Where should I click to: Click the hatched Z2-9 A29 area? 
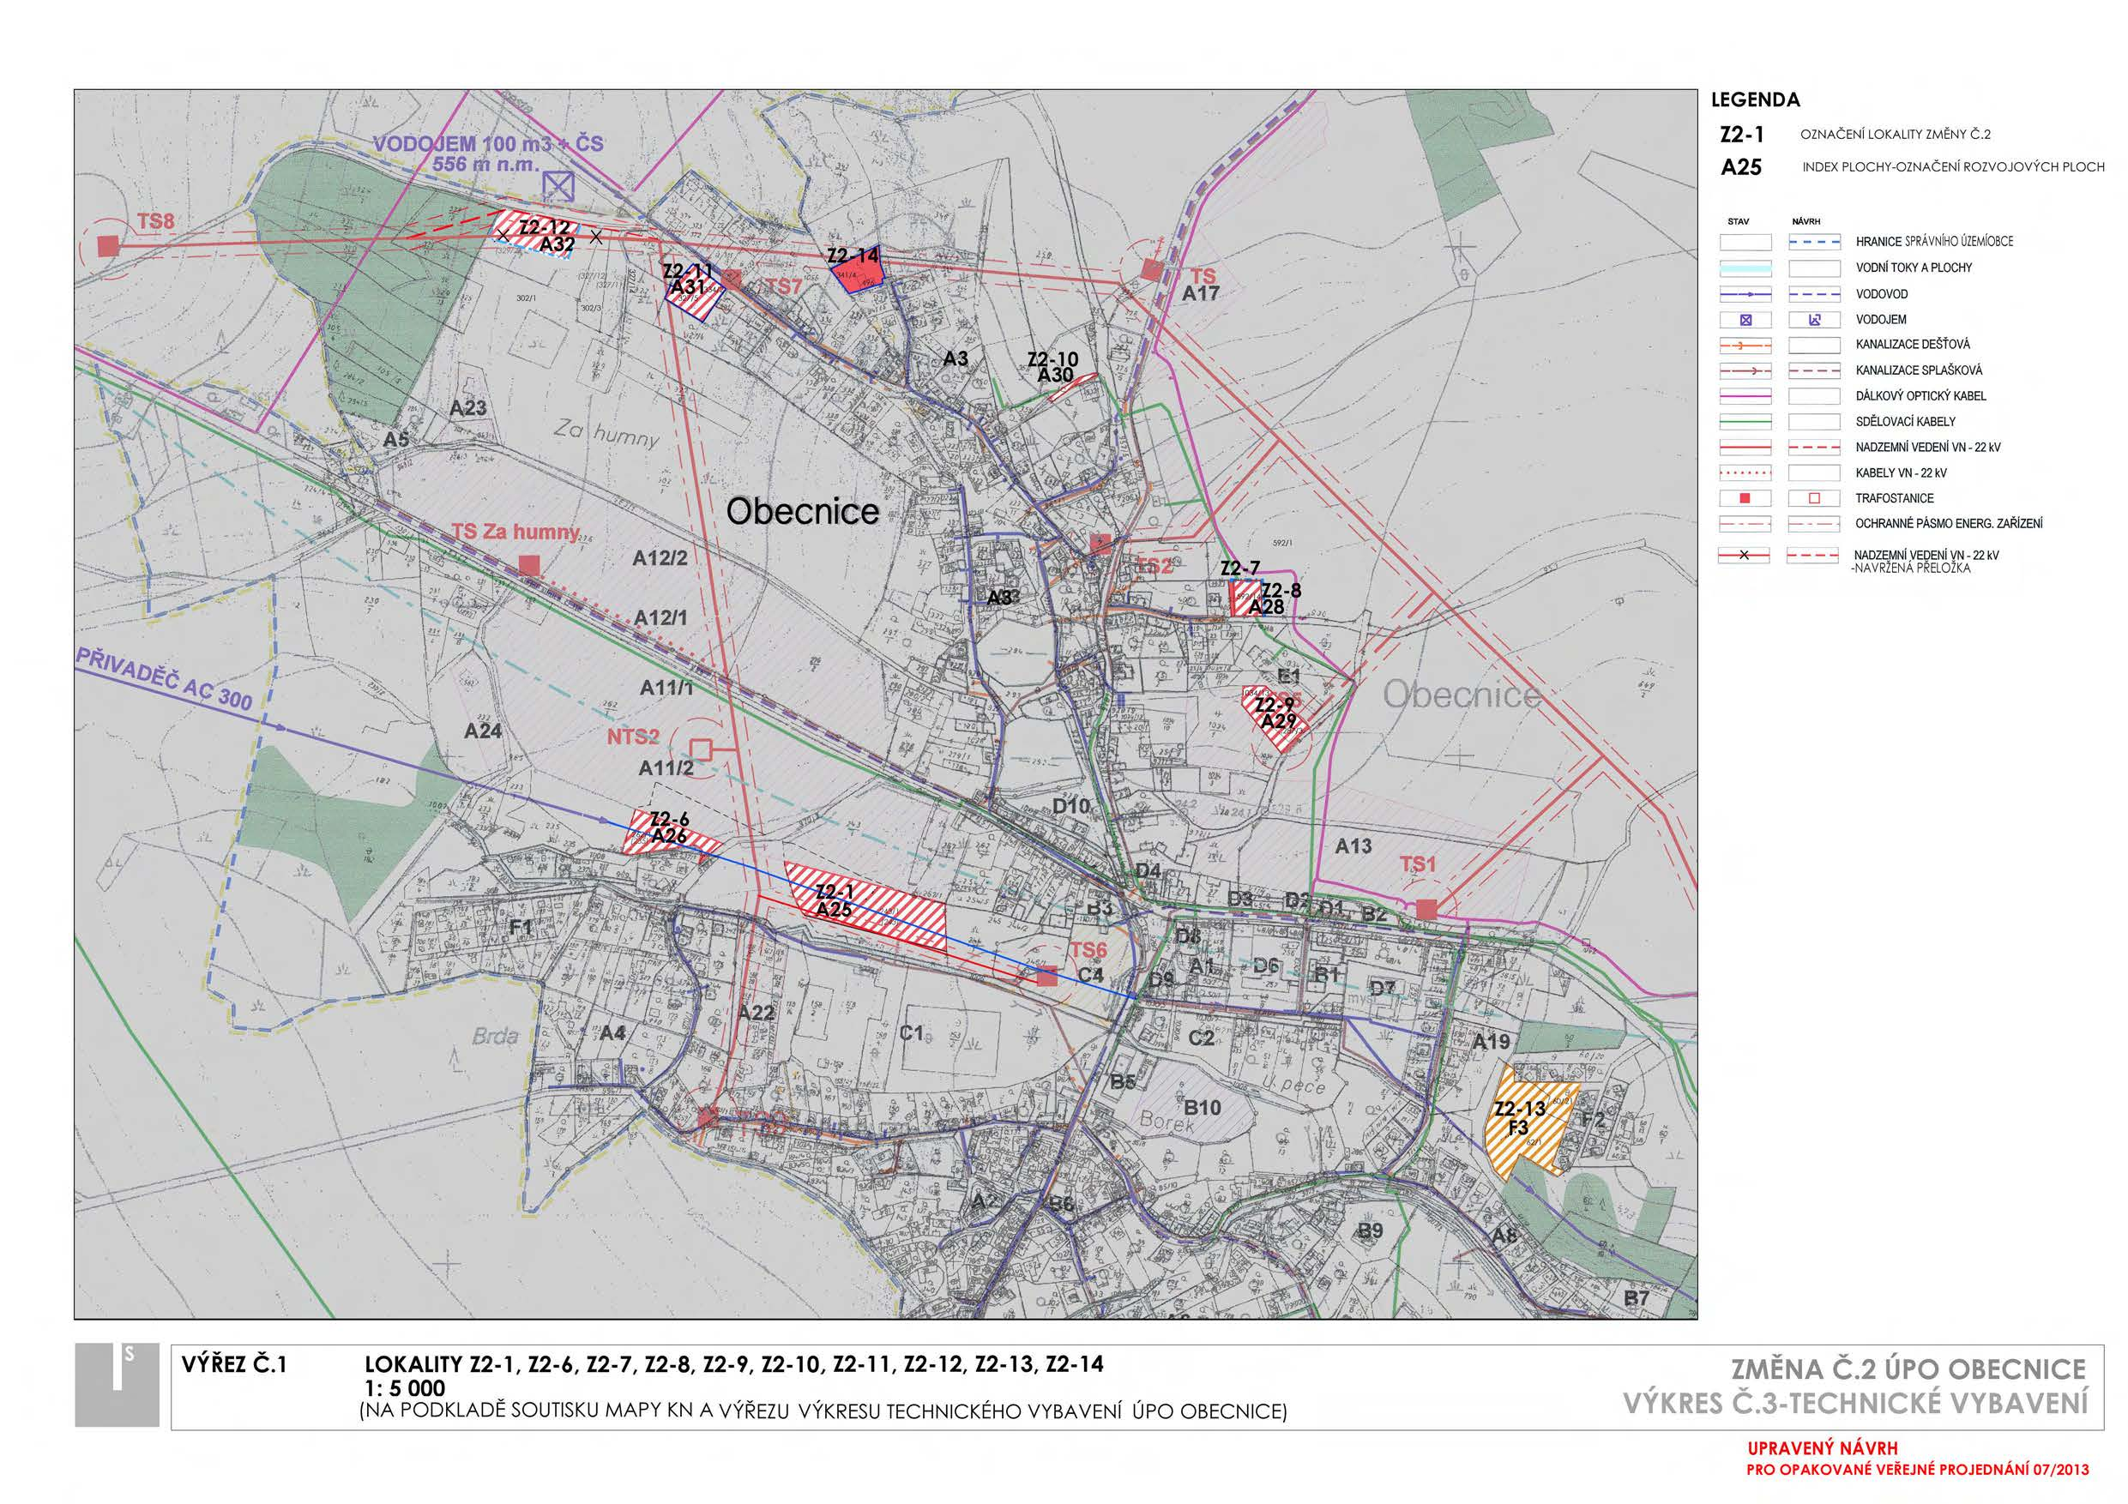(1275, 719)
